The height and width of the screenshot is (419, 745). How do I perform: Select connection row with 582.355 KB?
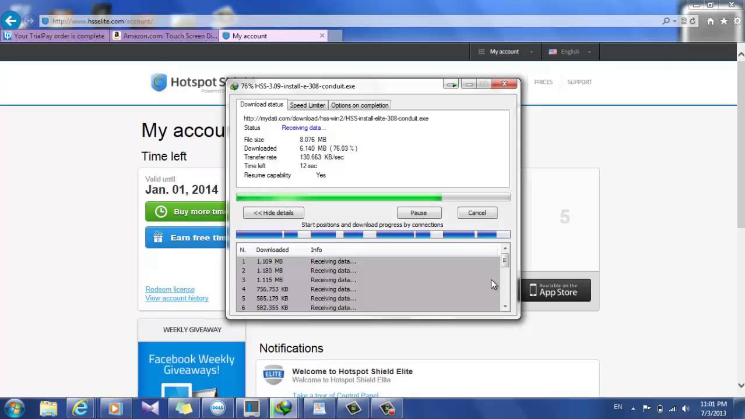(368, 307)
